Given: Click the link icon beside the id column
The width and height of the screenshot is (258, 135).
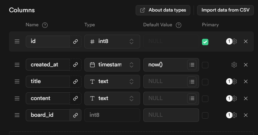Looking at the screenshot, I should point(75,41).
